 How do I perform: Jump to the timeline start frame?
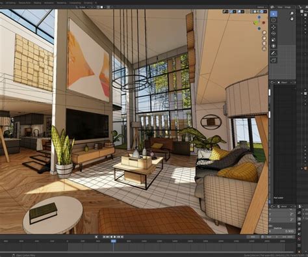(x=104, y=237)
